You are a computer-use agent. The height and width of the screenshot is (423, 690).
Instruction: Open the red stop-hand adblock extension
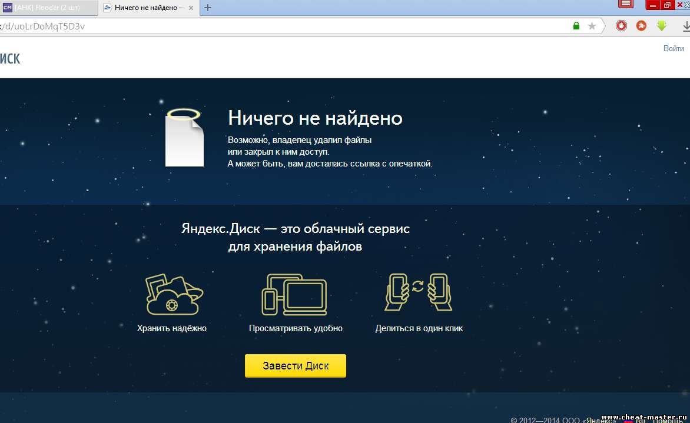pos(621,26)
